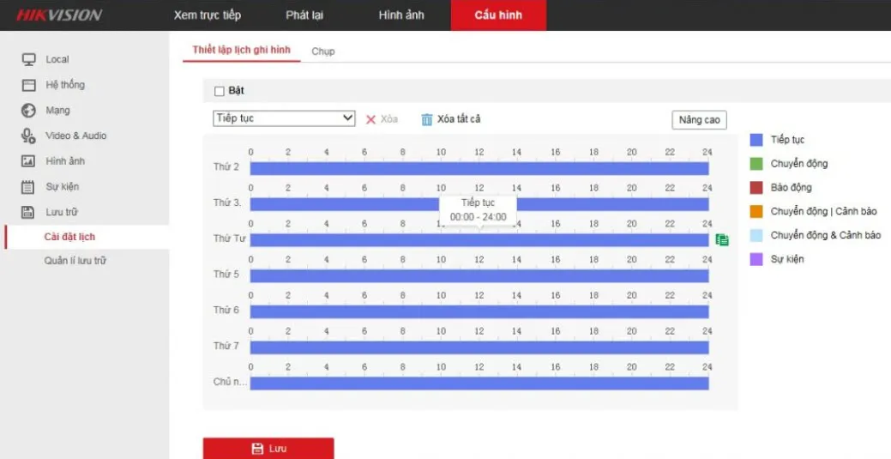Click the Video & Audio microphone icon

pyautogui.click(x=28, y=136)
